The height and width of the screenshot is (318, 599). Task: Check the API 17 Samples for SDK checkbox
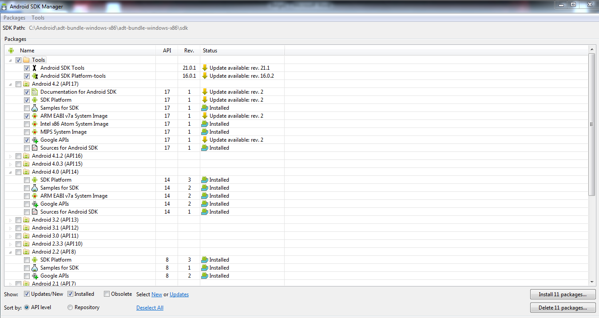27,108
